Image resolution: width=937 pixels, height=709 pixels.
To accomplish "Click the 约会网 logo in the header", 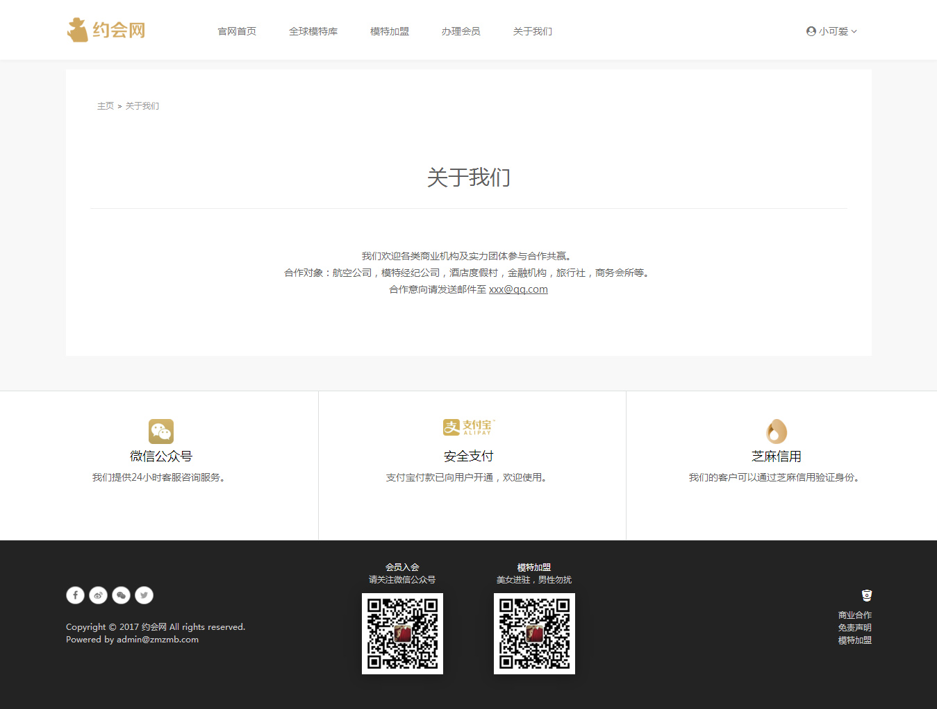I will coord(106,30).
